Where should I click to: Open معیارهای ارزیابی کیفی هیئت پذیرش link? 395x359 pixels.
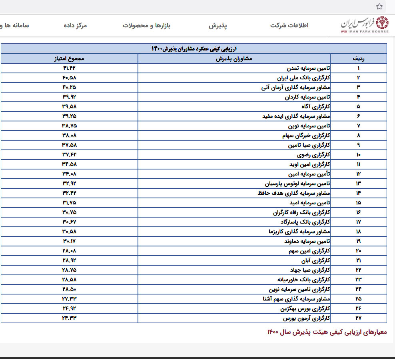click(x=327, y=332)
